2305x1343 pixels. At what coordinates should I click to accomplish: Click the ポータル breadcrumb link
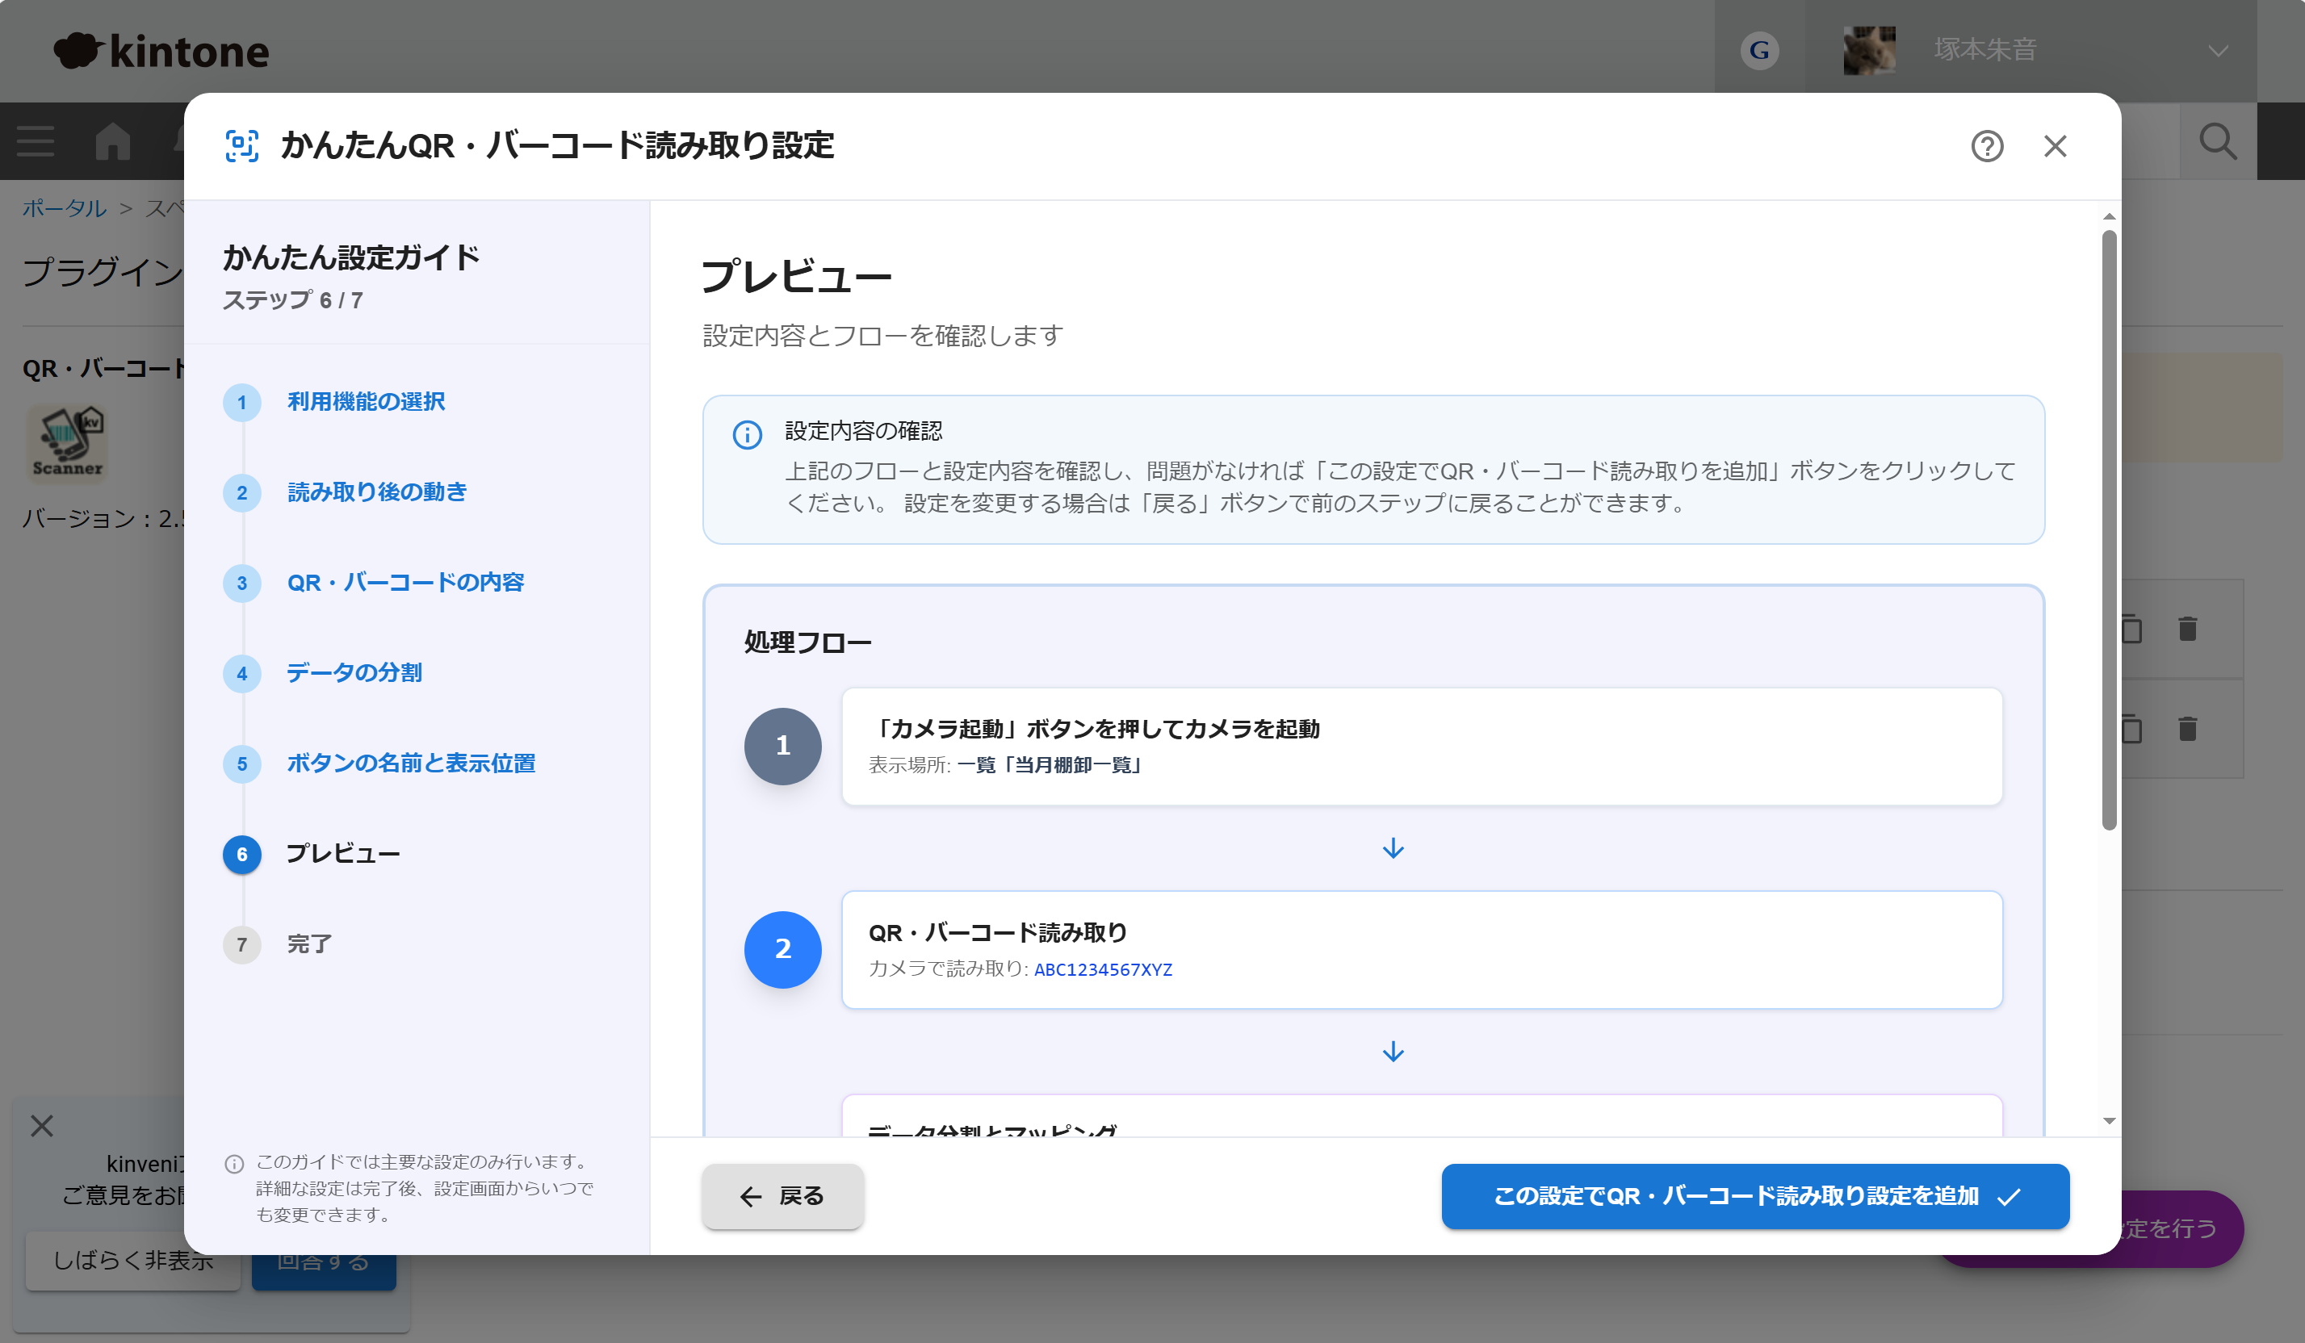(64, 207)
